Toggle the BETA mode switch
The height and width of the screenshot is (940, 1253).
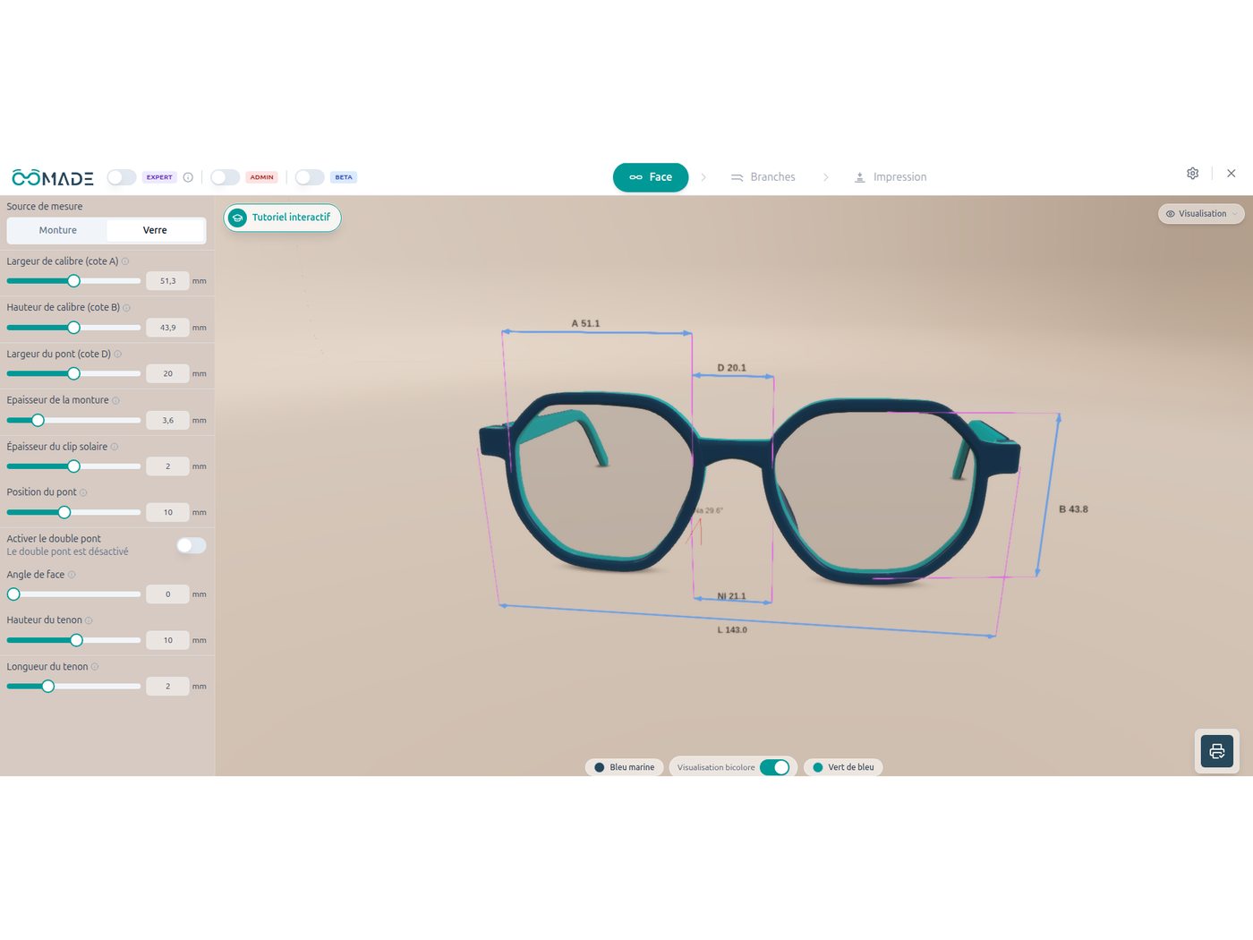(310, 177)
